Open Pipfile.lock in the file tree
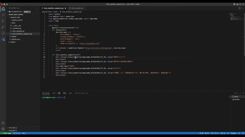This screenshot has width=245, height=137. (16, 39)
